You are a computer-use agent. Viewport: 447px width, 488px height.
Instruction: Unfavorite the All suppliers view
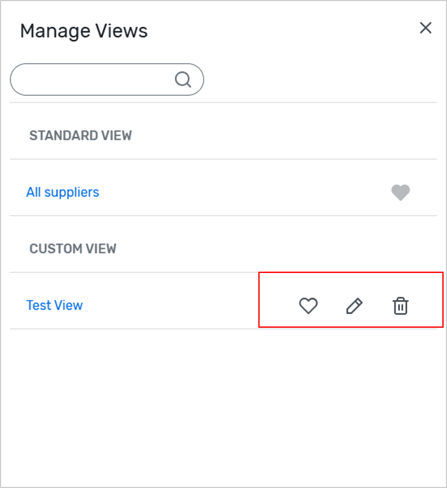tap(400, 192)
